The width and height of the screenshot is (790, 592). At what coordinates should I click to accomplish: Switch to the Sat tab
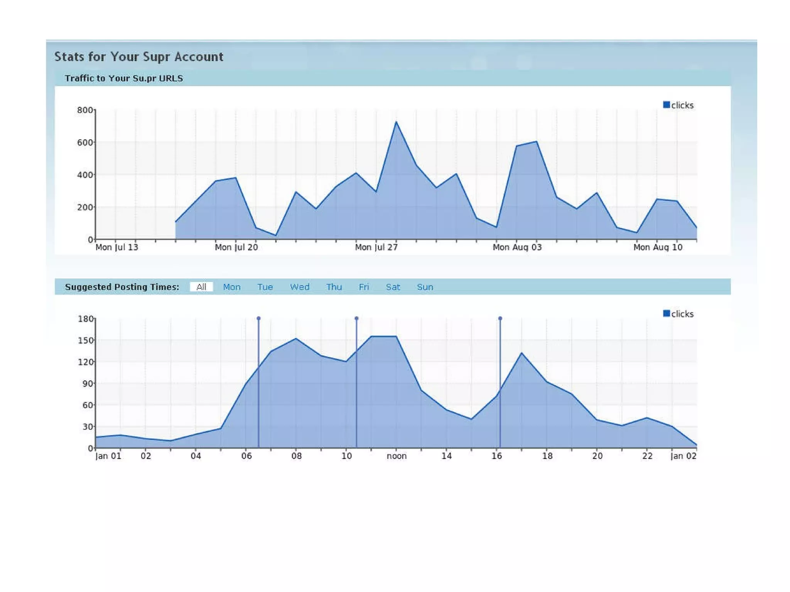point(393,287)
